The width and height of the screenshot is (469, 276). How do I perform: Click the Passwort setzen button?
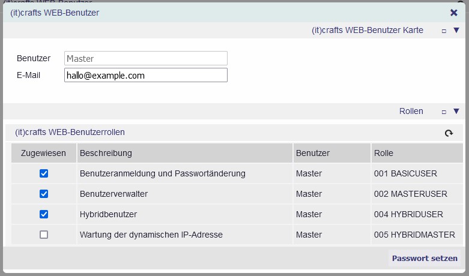point(425,259)
